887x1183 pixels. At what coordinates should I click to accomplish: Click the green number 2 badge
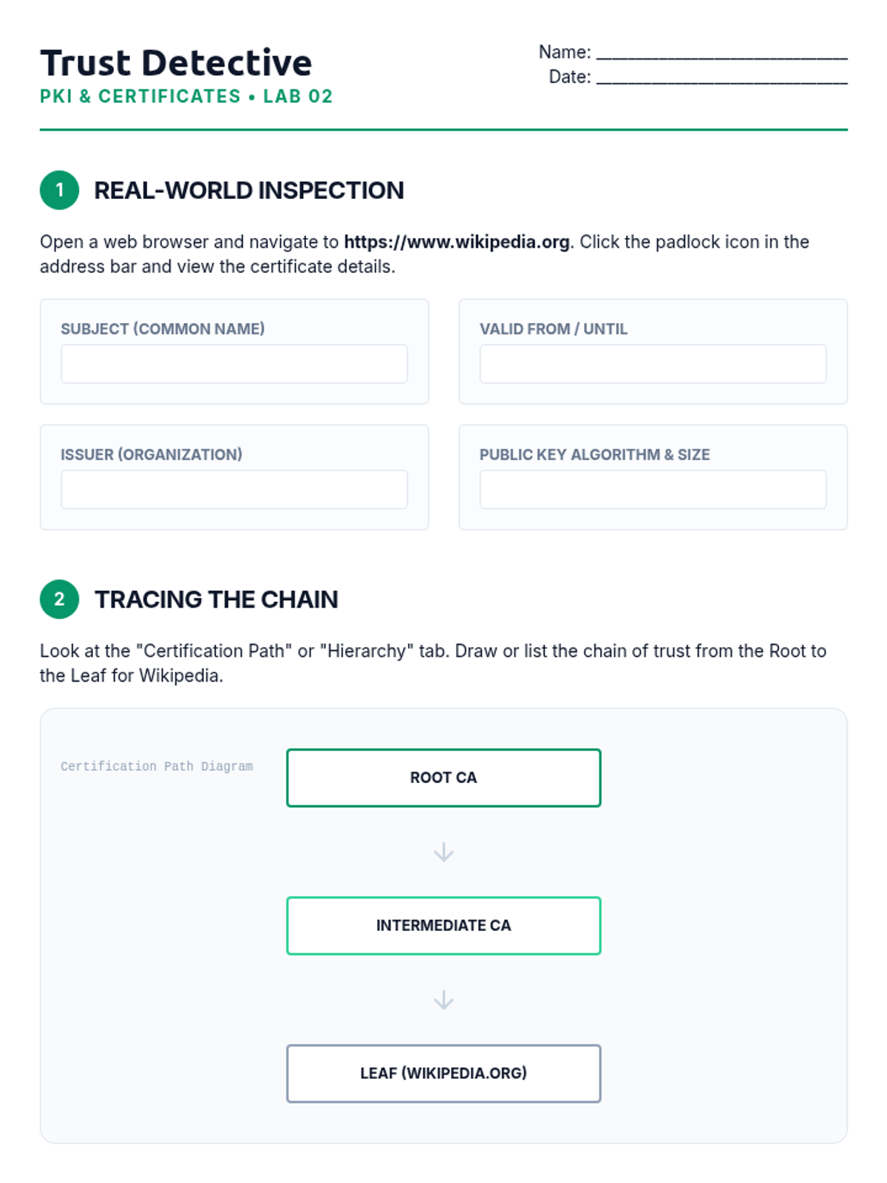point(59,599)
